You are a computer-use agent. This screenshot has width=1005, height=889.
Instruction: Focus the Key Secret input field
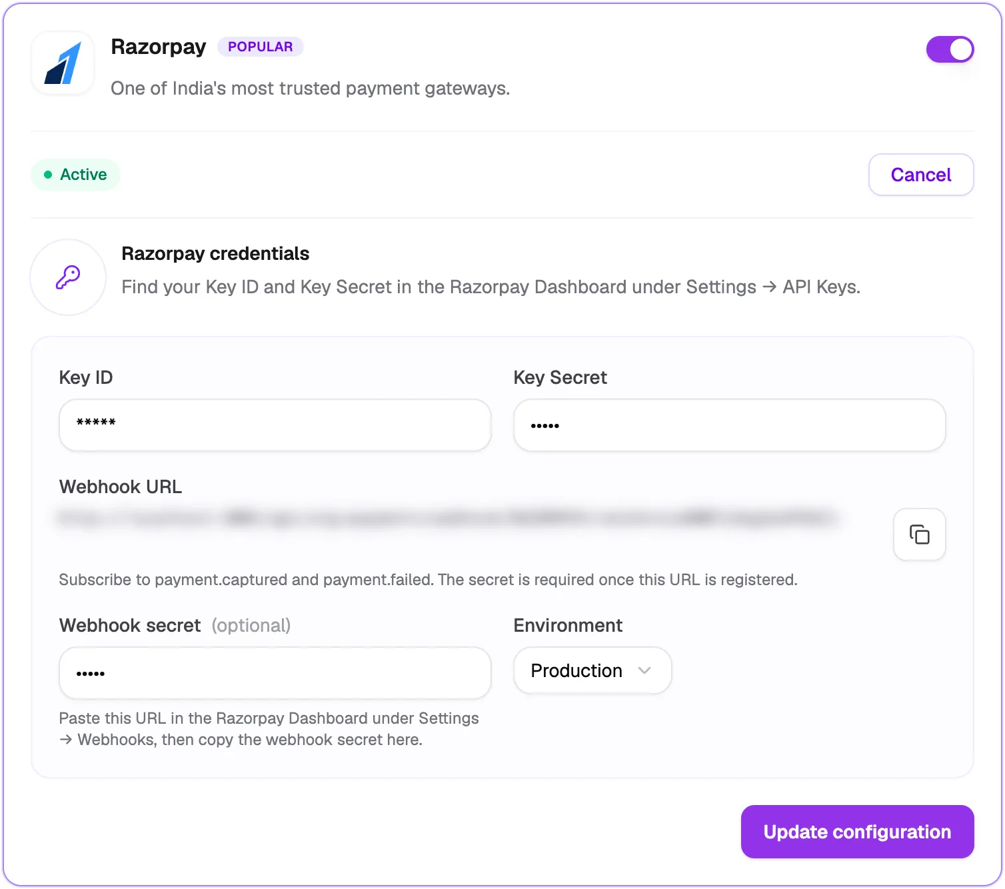(730, 425)
